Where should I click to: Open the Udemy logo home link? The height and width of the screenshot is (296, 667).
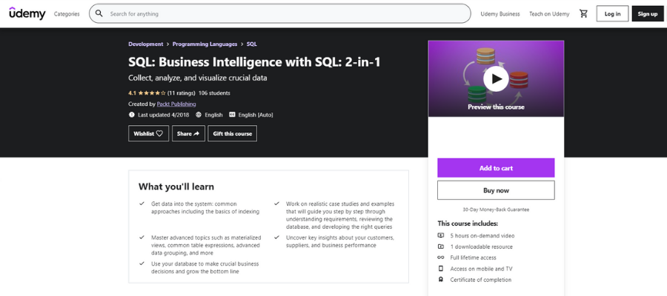(x=27, y=13)
